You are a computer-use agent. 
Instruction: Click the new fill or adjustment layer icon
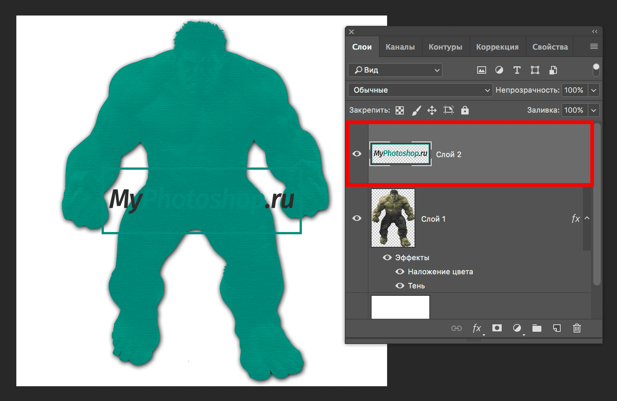518,328
